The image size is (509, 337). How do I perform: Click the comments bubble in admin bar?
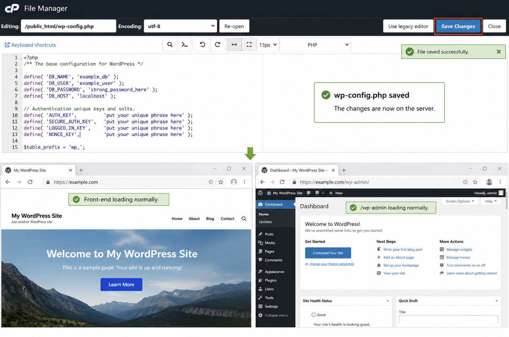pyautogui.click(x=320, y=193)
